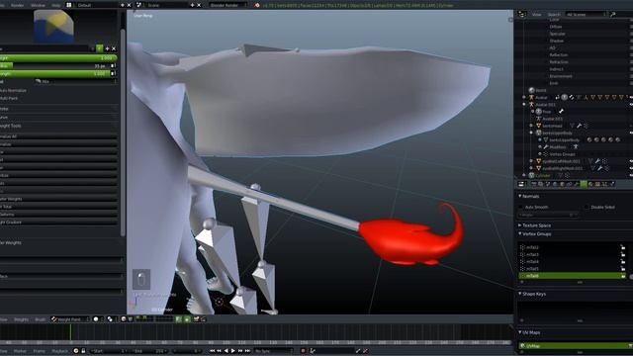Select the Cylinder object in outliner
The width and height of the screenshot is (633, 356).
[x=543, y=176]
